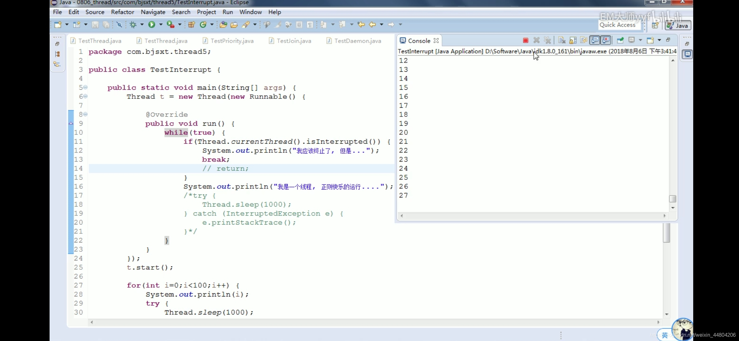Viewport: 739px width, 341px height.
Task: Terminate the running program with red stop button
Action: tap(526, 40)
